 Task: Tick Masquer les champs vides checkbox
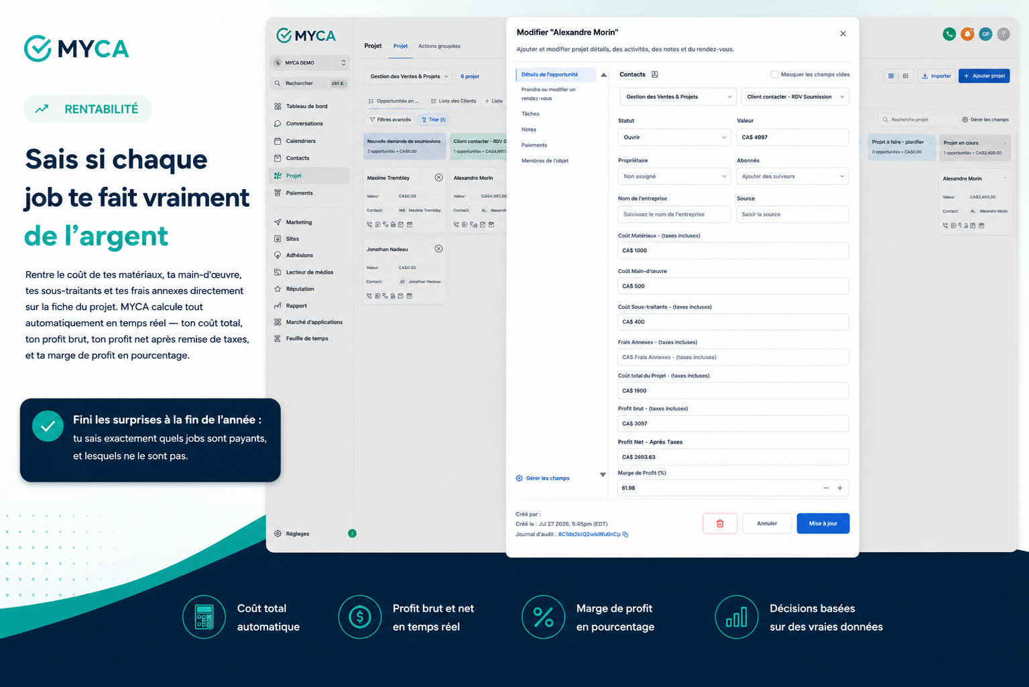[774, 74]
